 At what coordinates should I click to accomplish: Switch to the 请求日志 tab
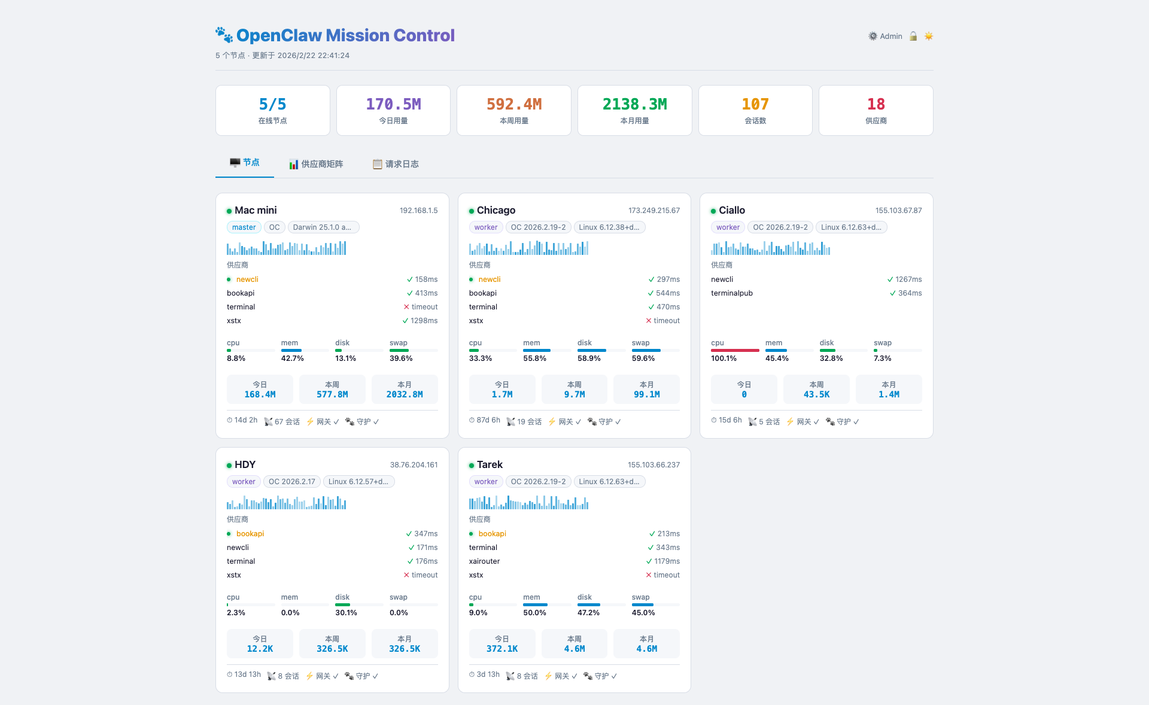[396, 164]
